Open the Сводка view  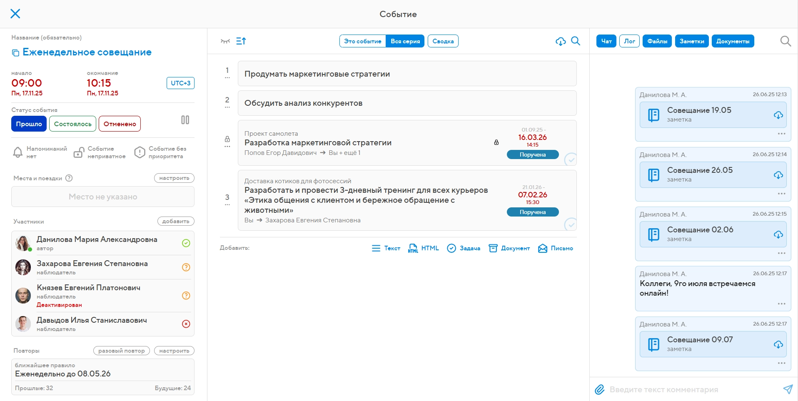443,41
